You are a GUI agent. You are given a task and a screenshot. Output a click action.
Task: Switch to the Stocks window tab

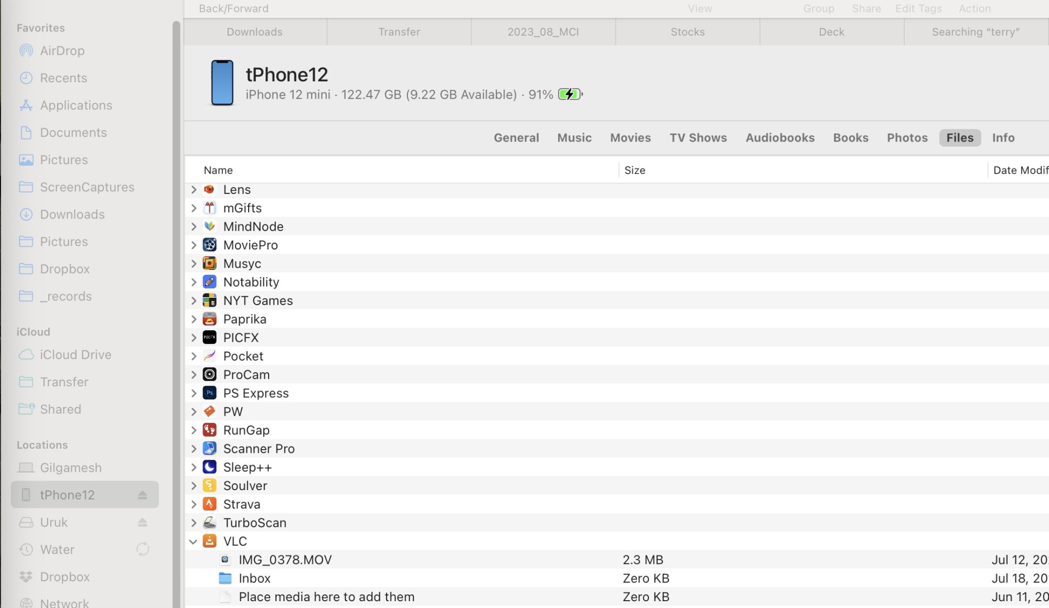(687, 32)
